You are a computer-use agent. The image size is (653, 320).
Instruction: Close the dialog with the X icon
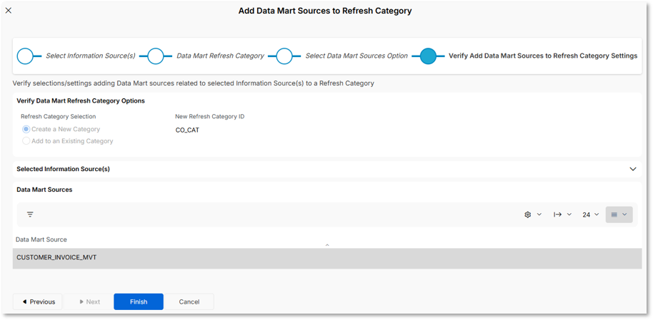click(9, 11)
